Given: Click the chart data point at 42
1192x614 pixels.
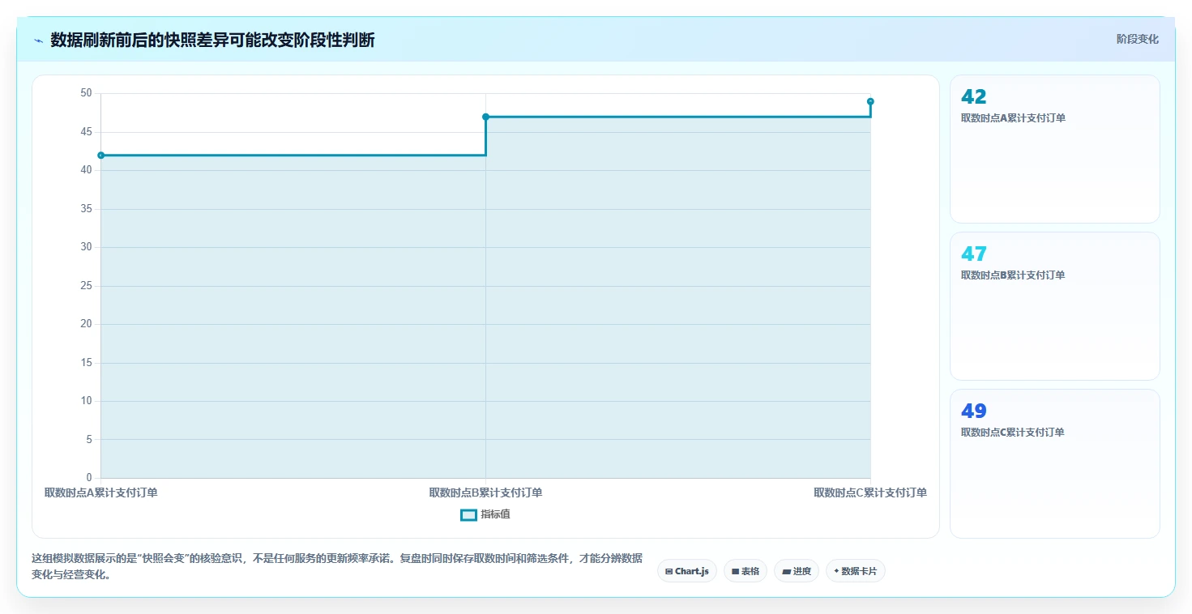Looking at the screenshot, I should pos(100,156).
